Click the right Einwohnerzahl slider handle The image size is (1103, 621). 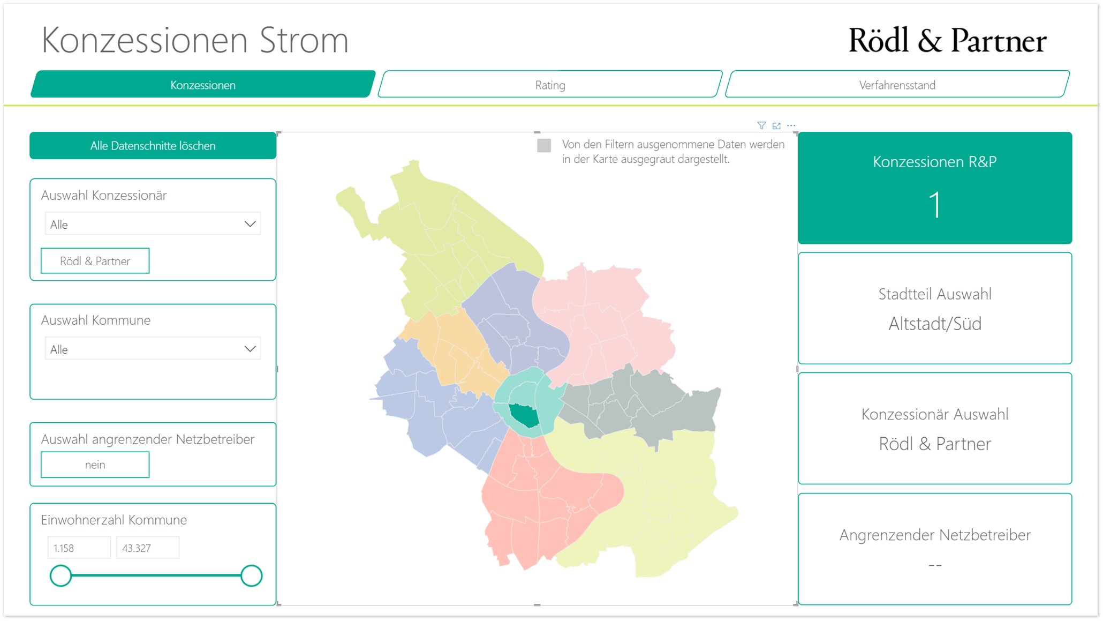point(251,575)
